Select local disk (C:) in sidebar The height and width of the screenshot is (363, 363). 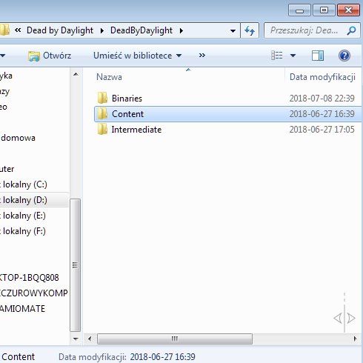click(x=24, y=184)
